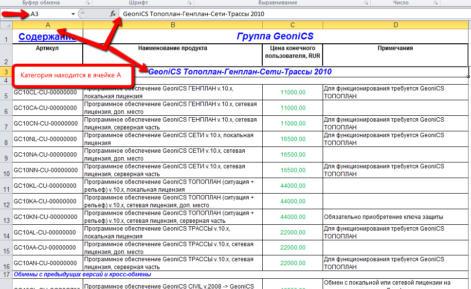Select cell GC10NN-CU-00000000
The width and height of the screenshot is (471, 289).
tap(48, 170)
